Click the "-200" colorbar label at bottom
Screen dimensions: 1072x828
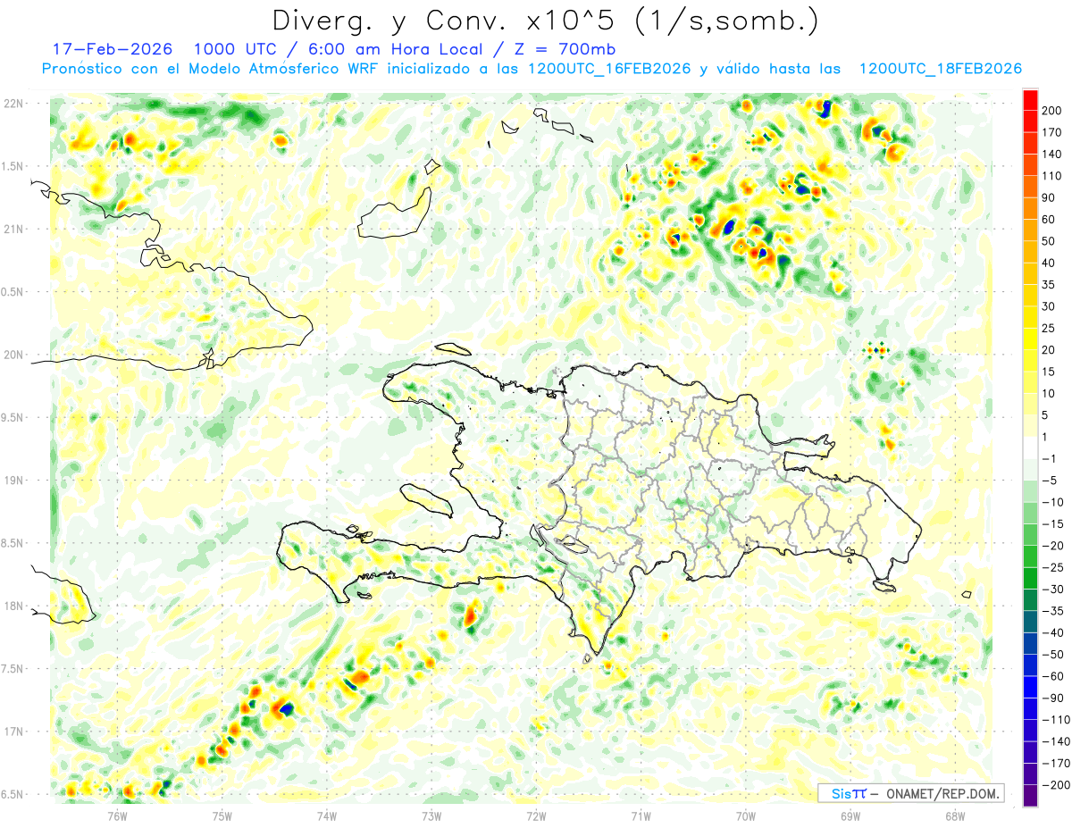click(x=1055, y=785)
